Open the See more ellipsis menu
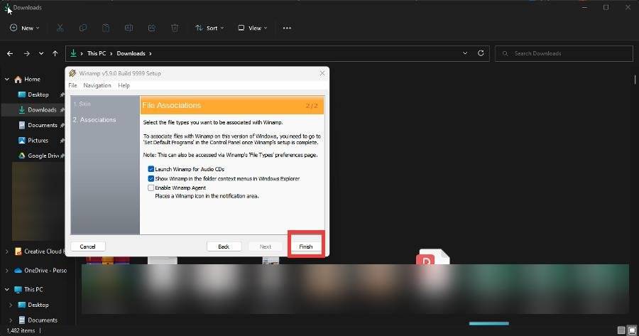The height and width of the screenshot is (336, 639). (x=287, y=28)
